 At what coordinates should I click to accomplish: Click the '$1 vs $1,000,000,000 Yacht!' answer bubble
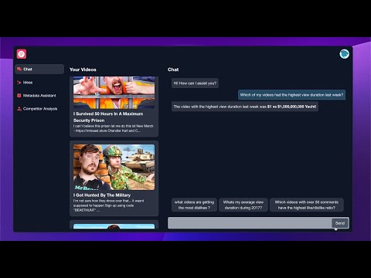click(245, 107)
